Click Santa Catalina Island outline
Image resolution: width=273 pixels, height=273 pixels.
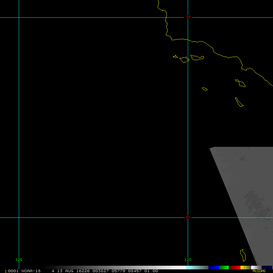(240, 83)
